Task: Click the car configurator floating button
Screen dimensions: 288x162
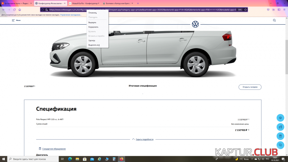Action: (280, 127)
